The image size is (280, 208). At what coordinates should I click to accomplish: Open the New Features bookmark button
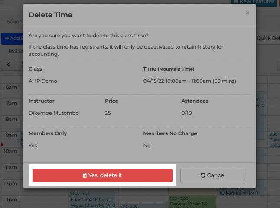(x=254, y=2)
